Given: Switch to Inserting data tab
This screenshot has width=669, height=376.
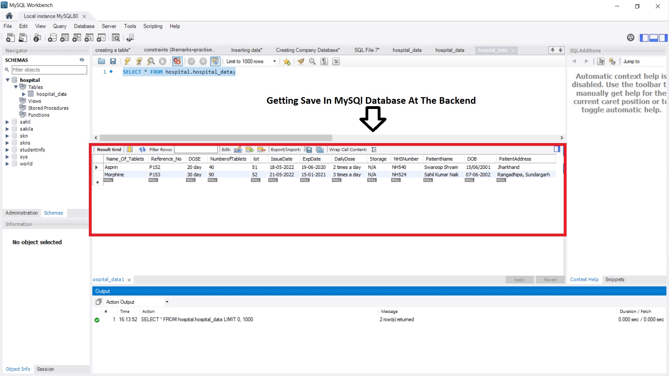Looking at the screenshot, I should pos(246,50).
